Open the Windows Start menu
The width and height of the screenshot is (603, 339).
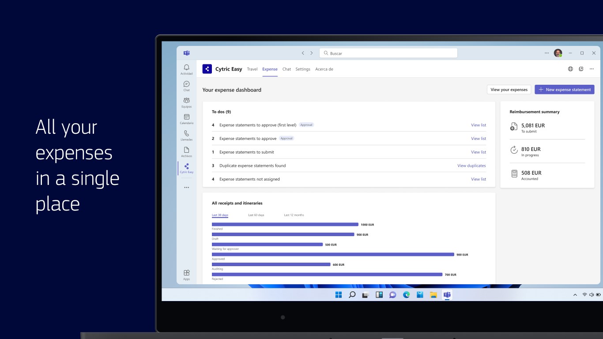(x=338, y=295)
